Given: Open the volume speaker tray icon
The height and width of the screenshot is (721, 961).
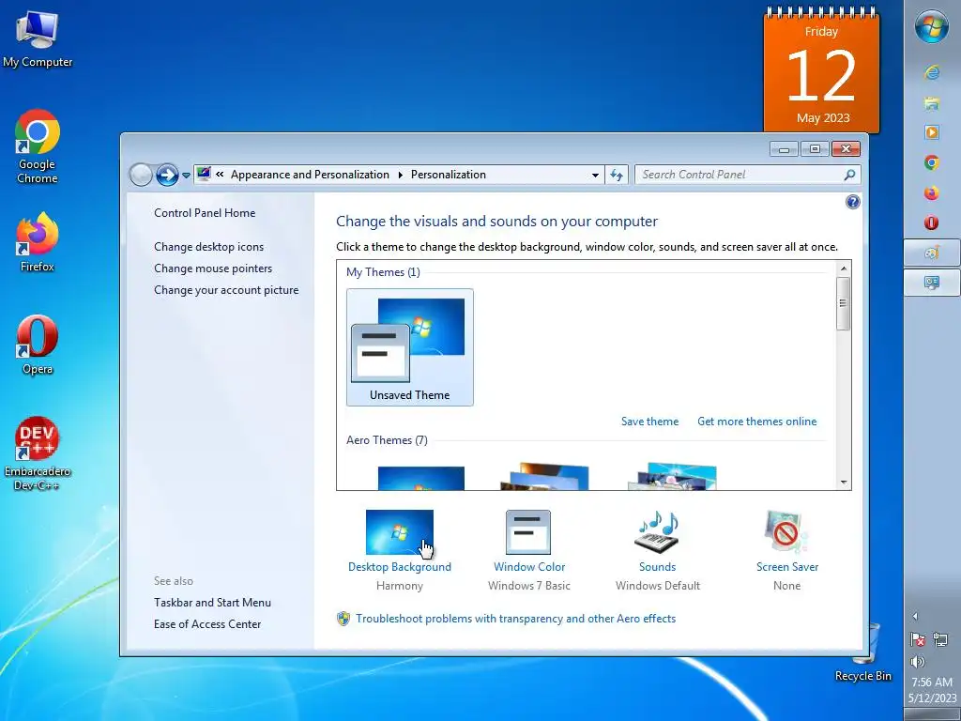Looking at the screenshot, I should pyautogui.click(x=918, y=662).
